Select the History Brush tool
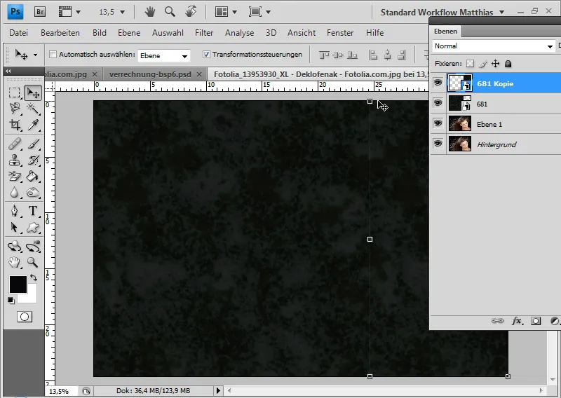The height and width of the screenshot is (398, 561). click(33, 160)
